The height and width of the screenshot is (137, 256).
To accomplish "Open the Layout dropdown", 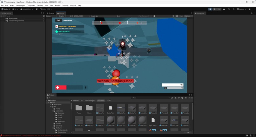I will click(241, 9).
